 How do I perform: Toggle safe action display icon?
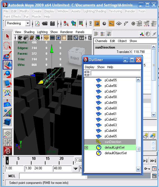pos(76,38)
